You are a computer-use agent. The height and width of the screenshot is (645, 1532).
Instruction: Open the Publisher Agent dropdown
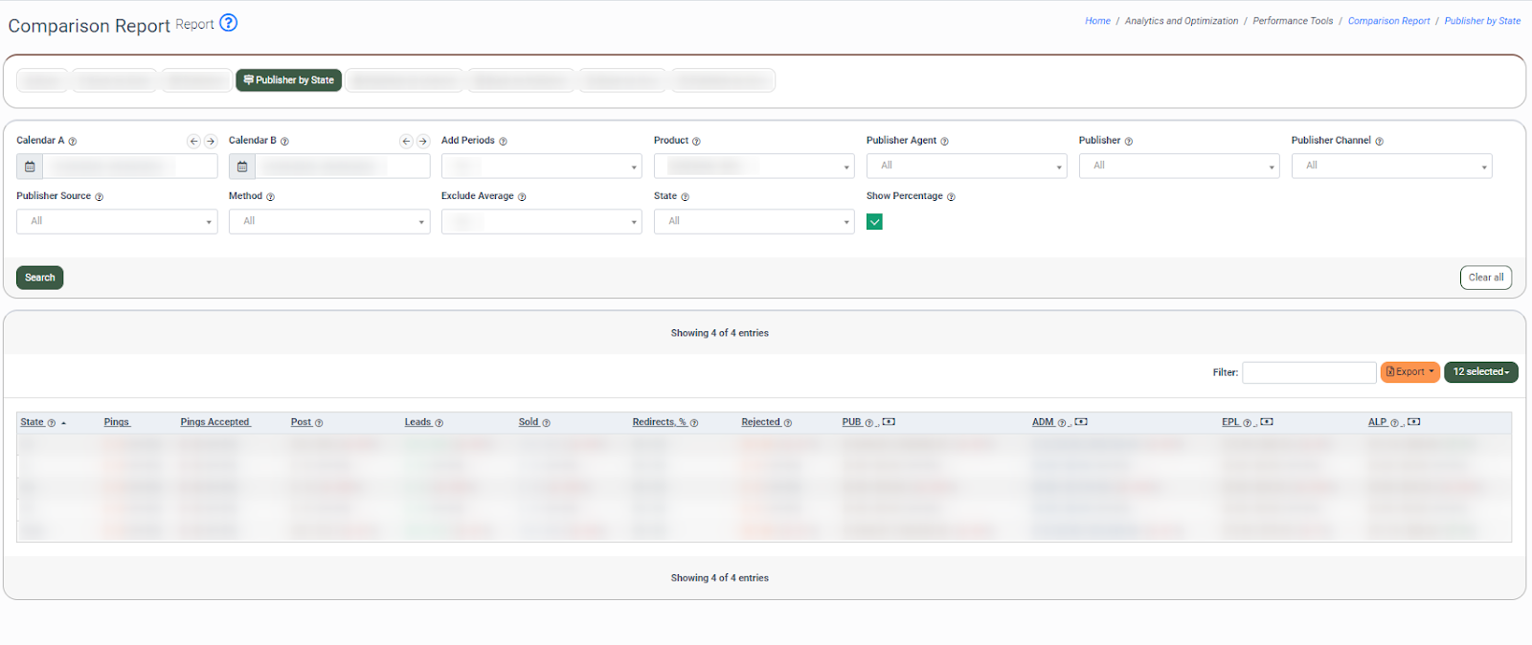click(966, 167)
